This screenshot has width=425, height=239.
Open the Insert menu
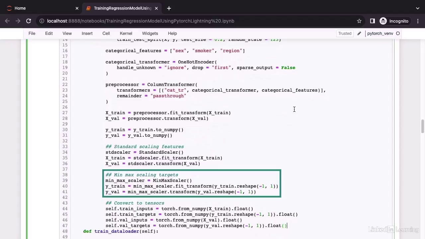[x=87, y=33]
